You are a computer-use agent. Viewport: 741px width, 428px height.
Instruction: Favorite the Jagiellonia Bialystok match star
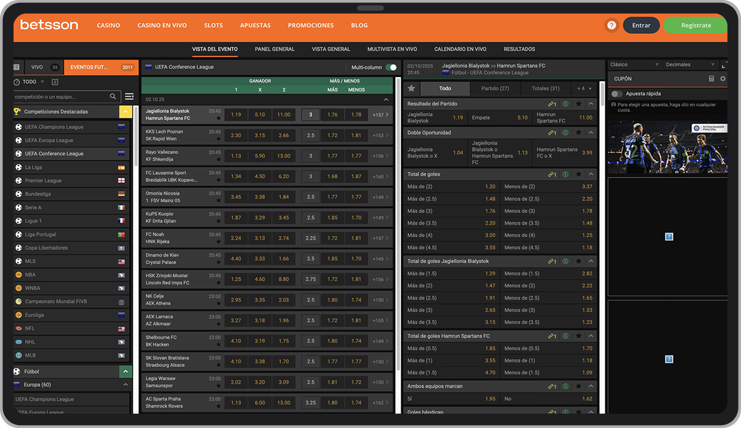point(218,118)
